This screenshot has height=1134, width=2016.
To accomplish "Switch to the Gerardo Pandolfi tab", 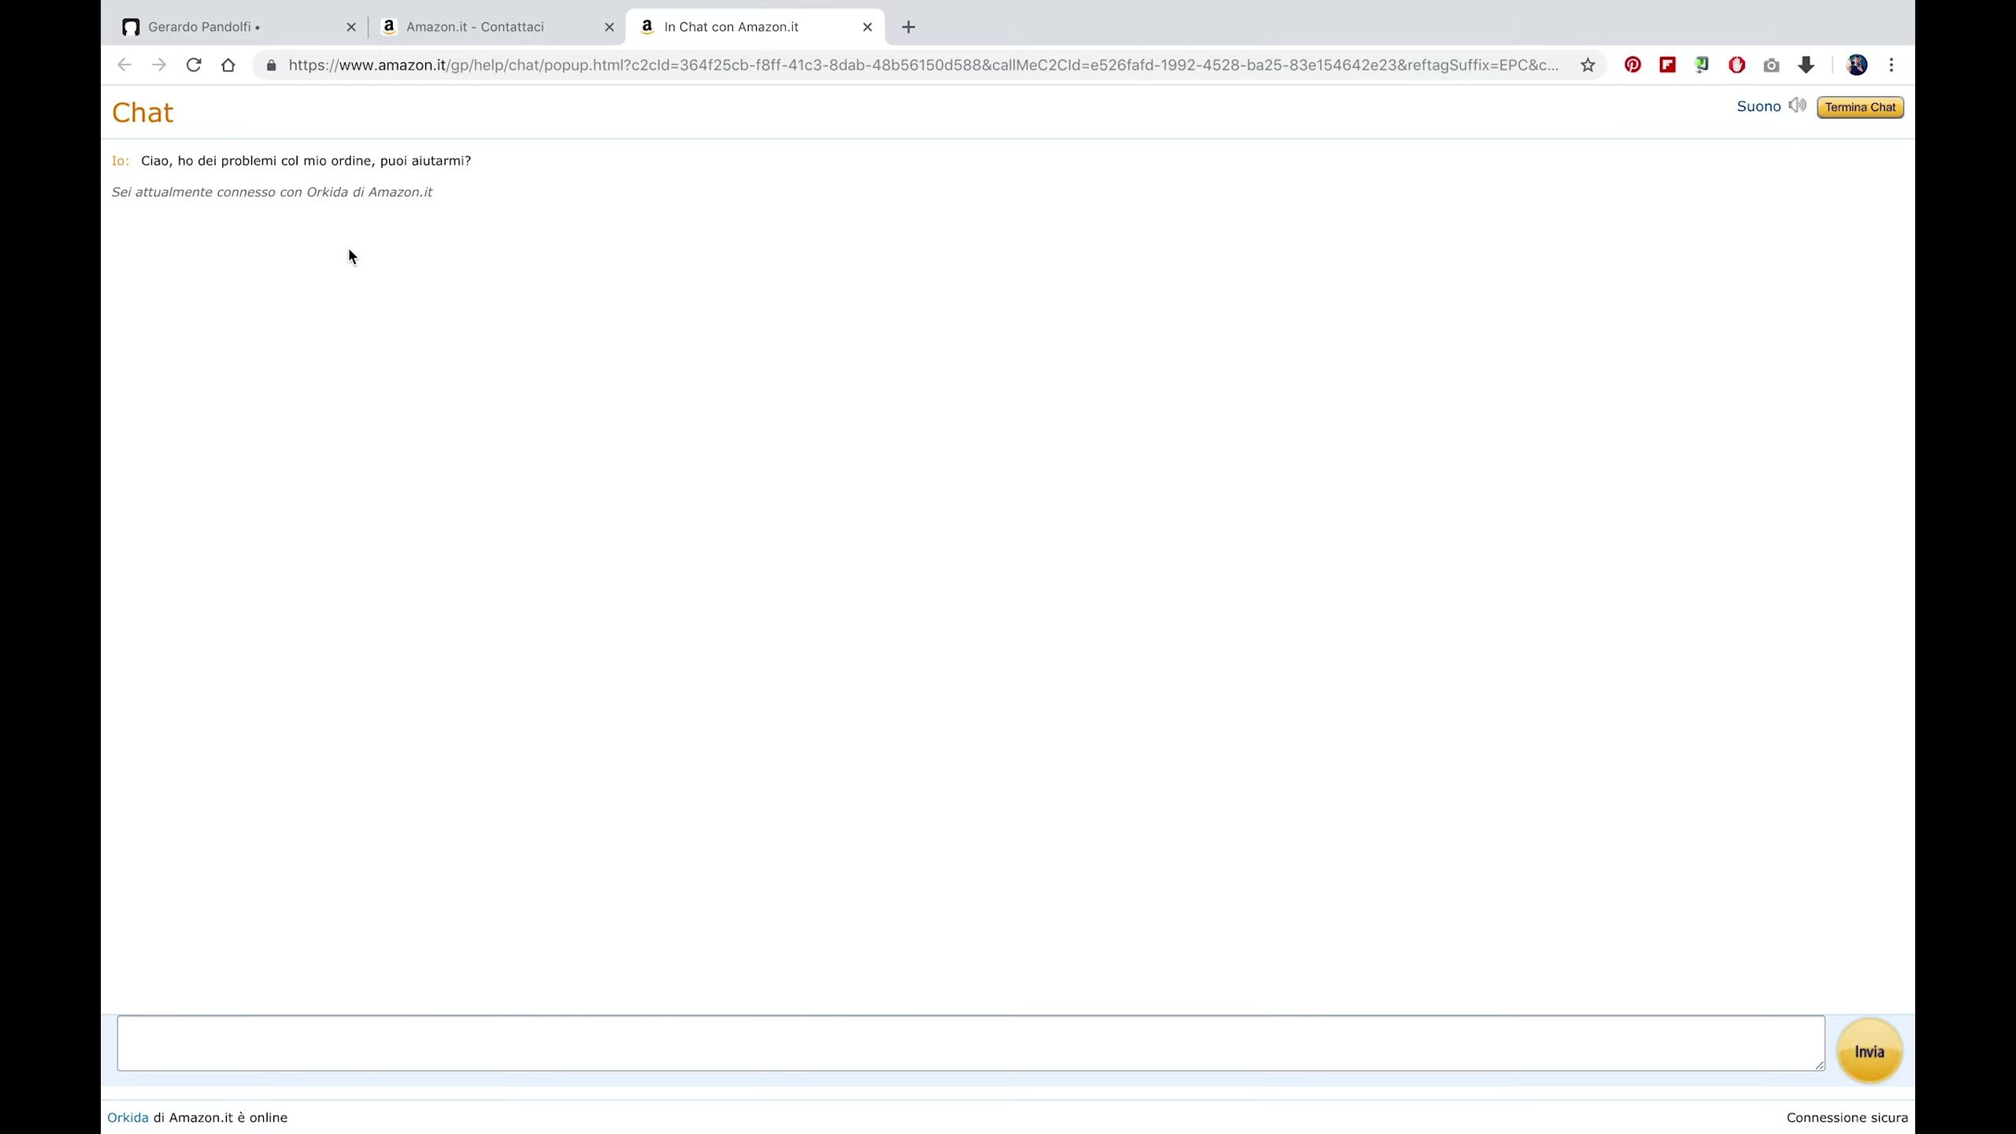I will click(x=239, y=27).
